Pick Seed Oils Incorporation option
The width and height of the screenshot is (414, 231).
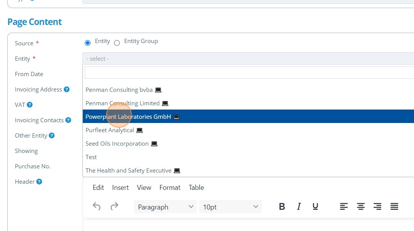248,143
